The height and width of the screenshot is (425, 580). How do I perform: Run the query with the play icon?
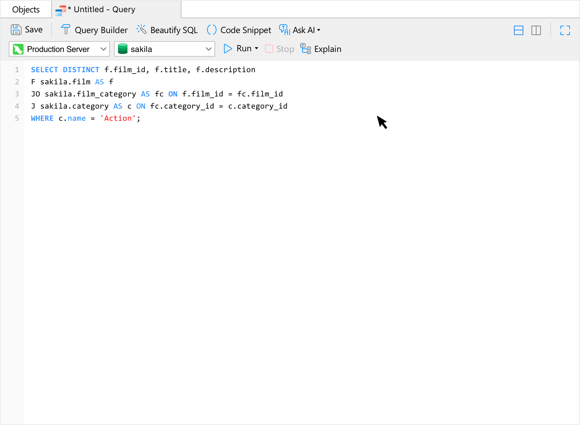click(x=228, y=49)
